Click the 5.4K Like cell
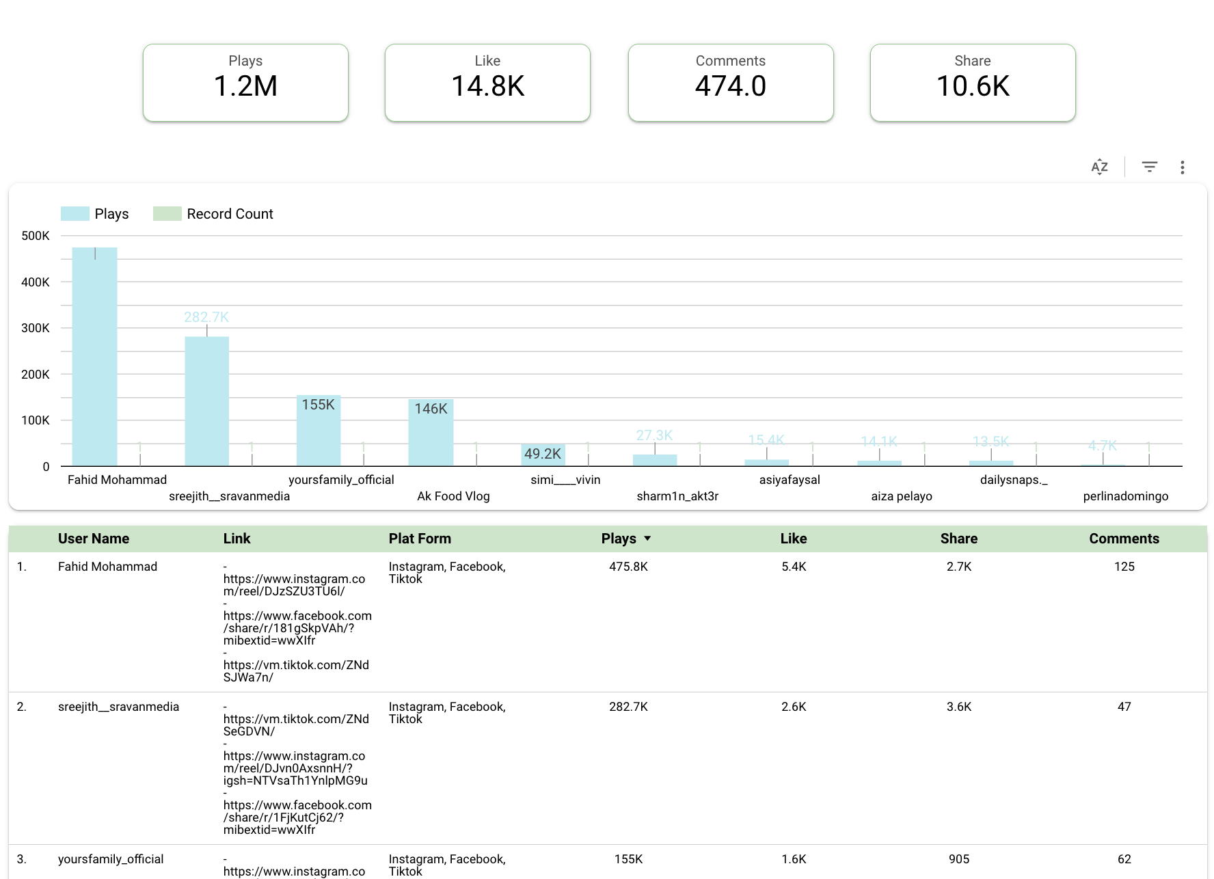The image size is (1214, 879). click(x=794, y=567)
